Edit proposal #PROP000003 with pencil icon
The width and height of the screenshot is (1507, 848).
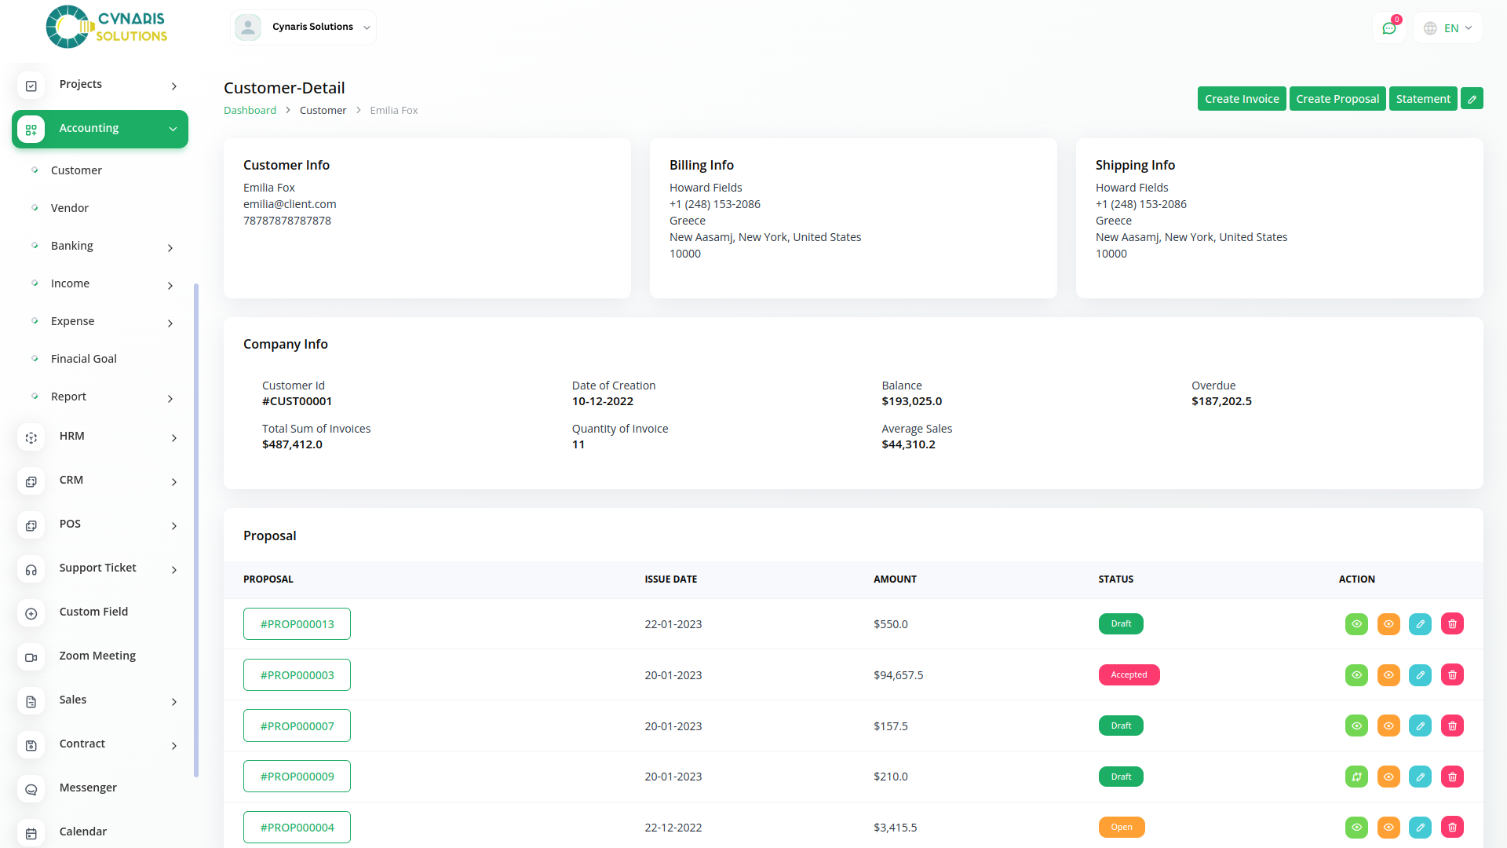[1420, 675]
